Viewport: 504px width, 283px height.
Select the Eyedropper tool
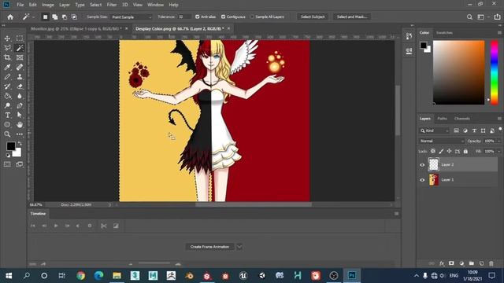pyautogui.click(x=7, y=67)
